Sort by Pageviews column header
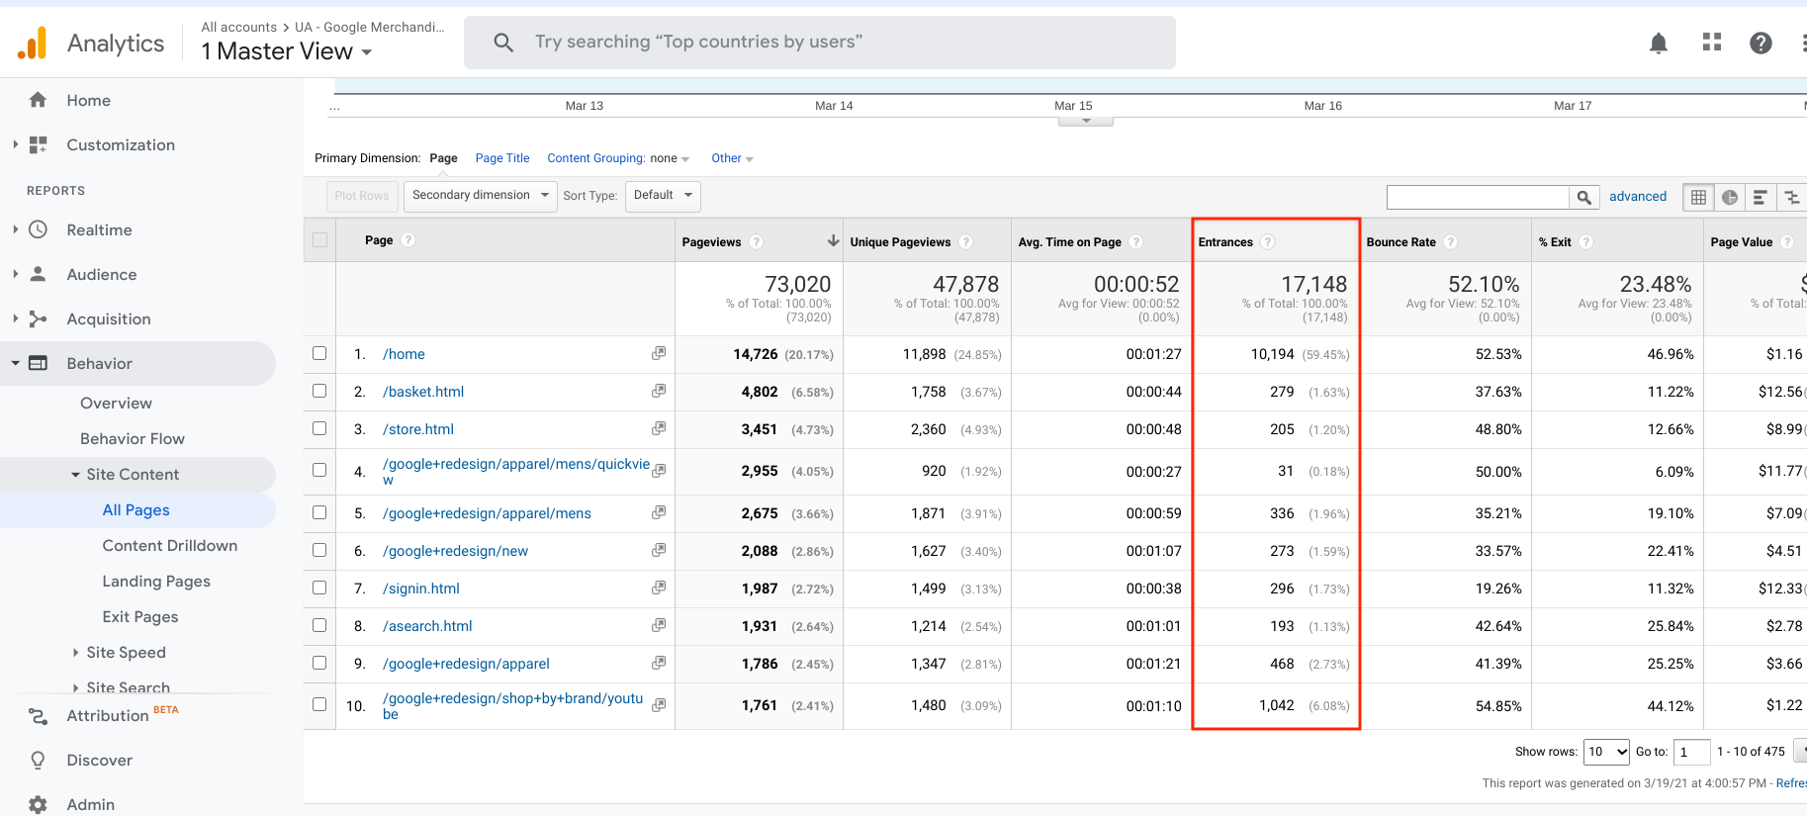Image resolution: width=1807 pixels, height=816 pixels. (x=712, y=241)
